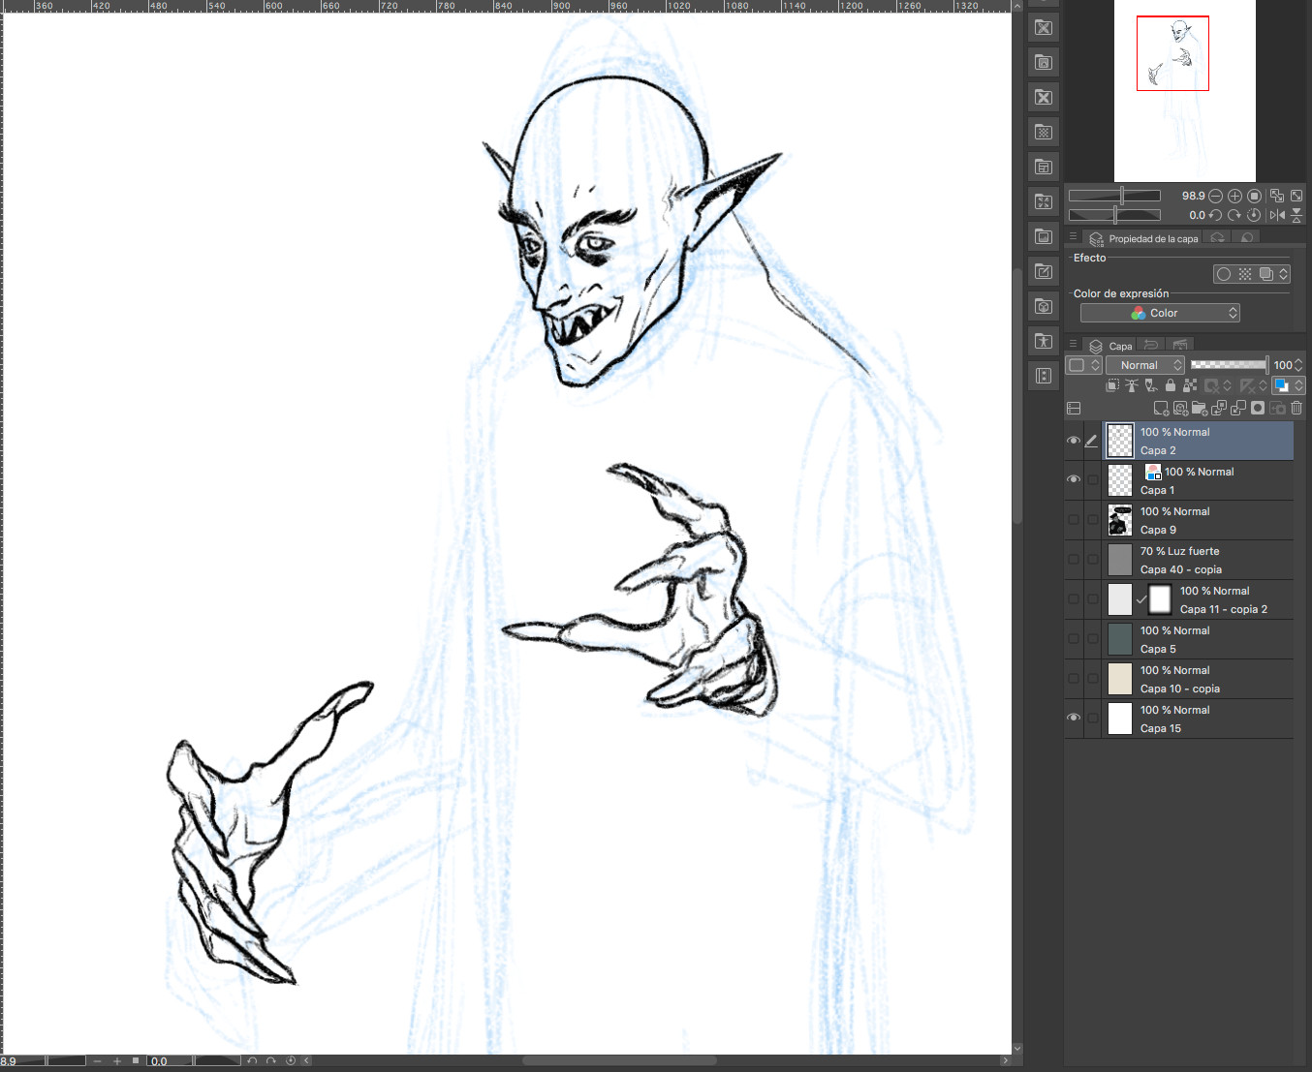Undo rotate left in bottom status bar
Screen dimensions: 1312x1072
tap(252, 1061)
